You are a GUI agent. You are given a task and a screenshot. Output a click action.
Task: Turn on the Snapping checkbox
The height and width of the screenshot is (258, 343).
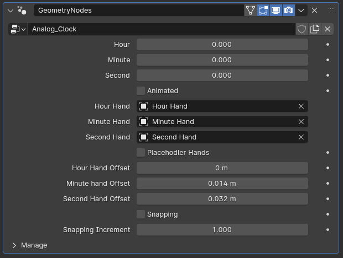tap(141, 214)
